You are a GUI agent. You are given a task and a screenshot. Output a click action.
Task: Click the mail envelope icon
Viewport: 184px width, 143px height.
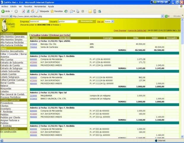71,11
